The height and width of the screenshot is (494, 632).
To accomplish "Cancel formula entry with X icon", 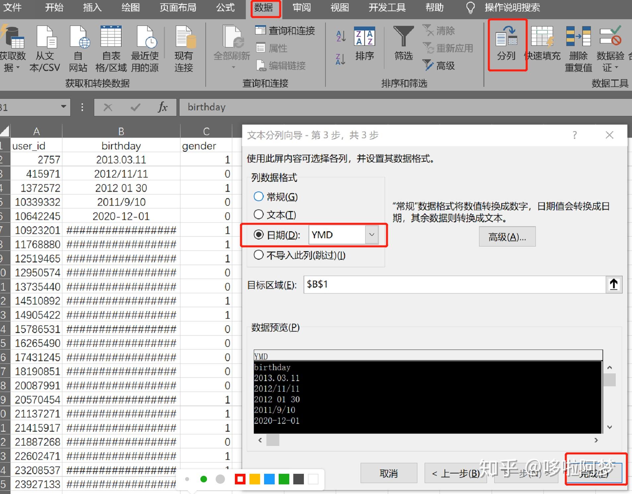I will (x=108, y=107).
